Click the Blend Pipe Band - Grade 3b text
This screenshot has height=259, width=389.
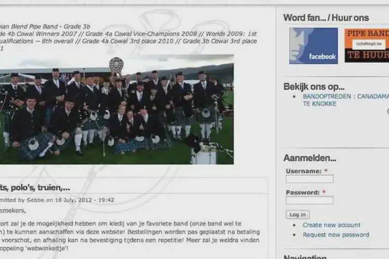tap(51, 26)
